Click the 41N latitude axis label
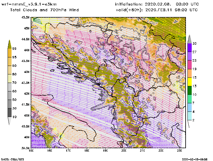The image size is (213, 161). pos(27,115)
